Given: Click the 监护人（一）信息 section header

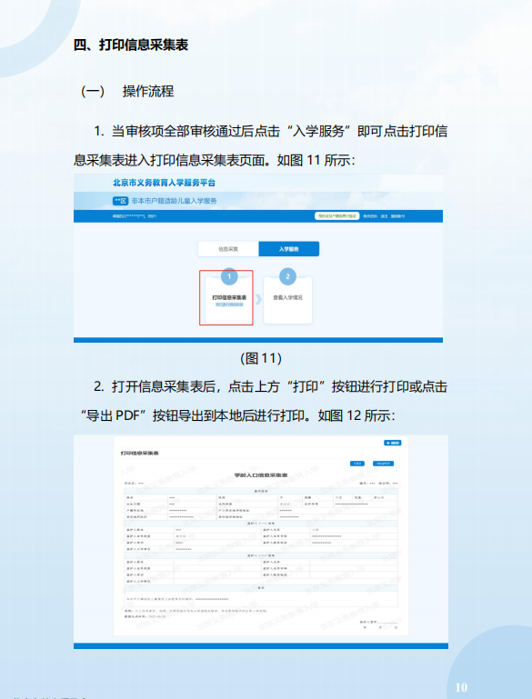Looking at the screenshot, I should 261,524.
